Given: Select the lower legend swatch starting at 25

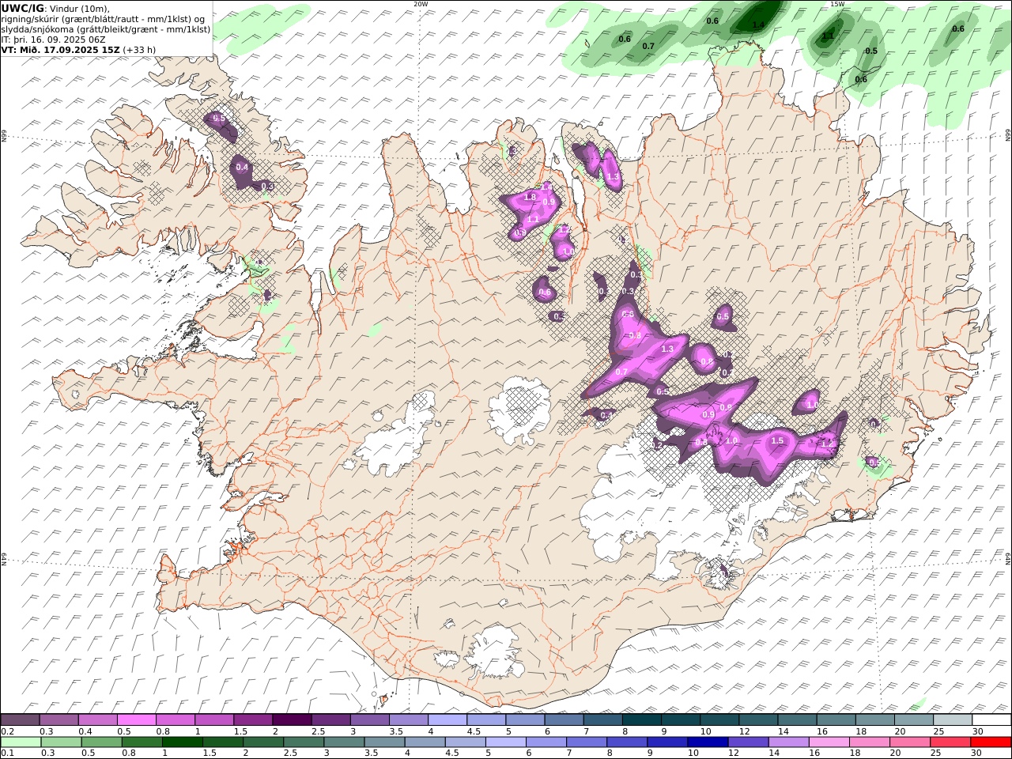Looking at the screenshot, I should click(950, 742).
